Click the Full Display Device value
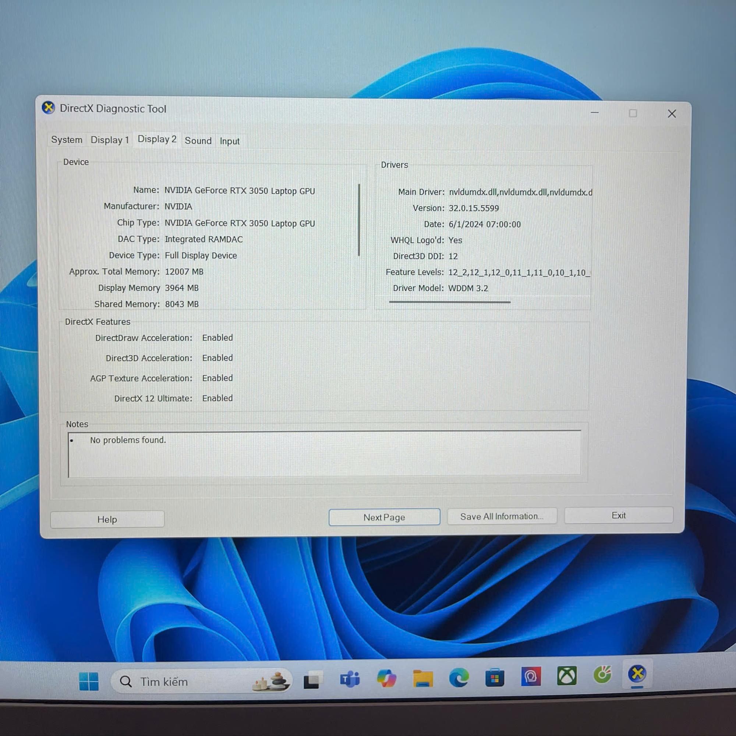Screen dimensions: 736x736 (201, 255)
